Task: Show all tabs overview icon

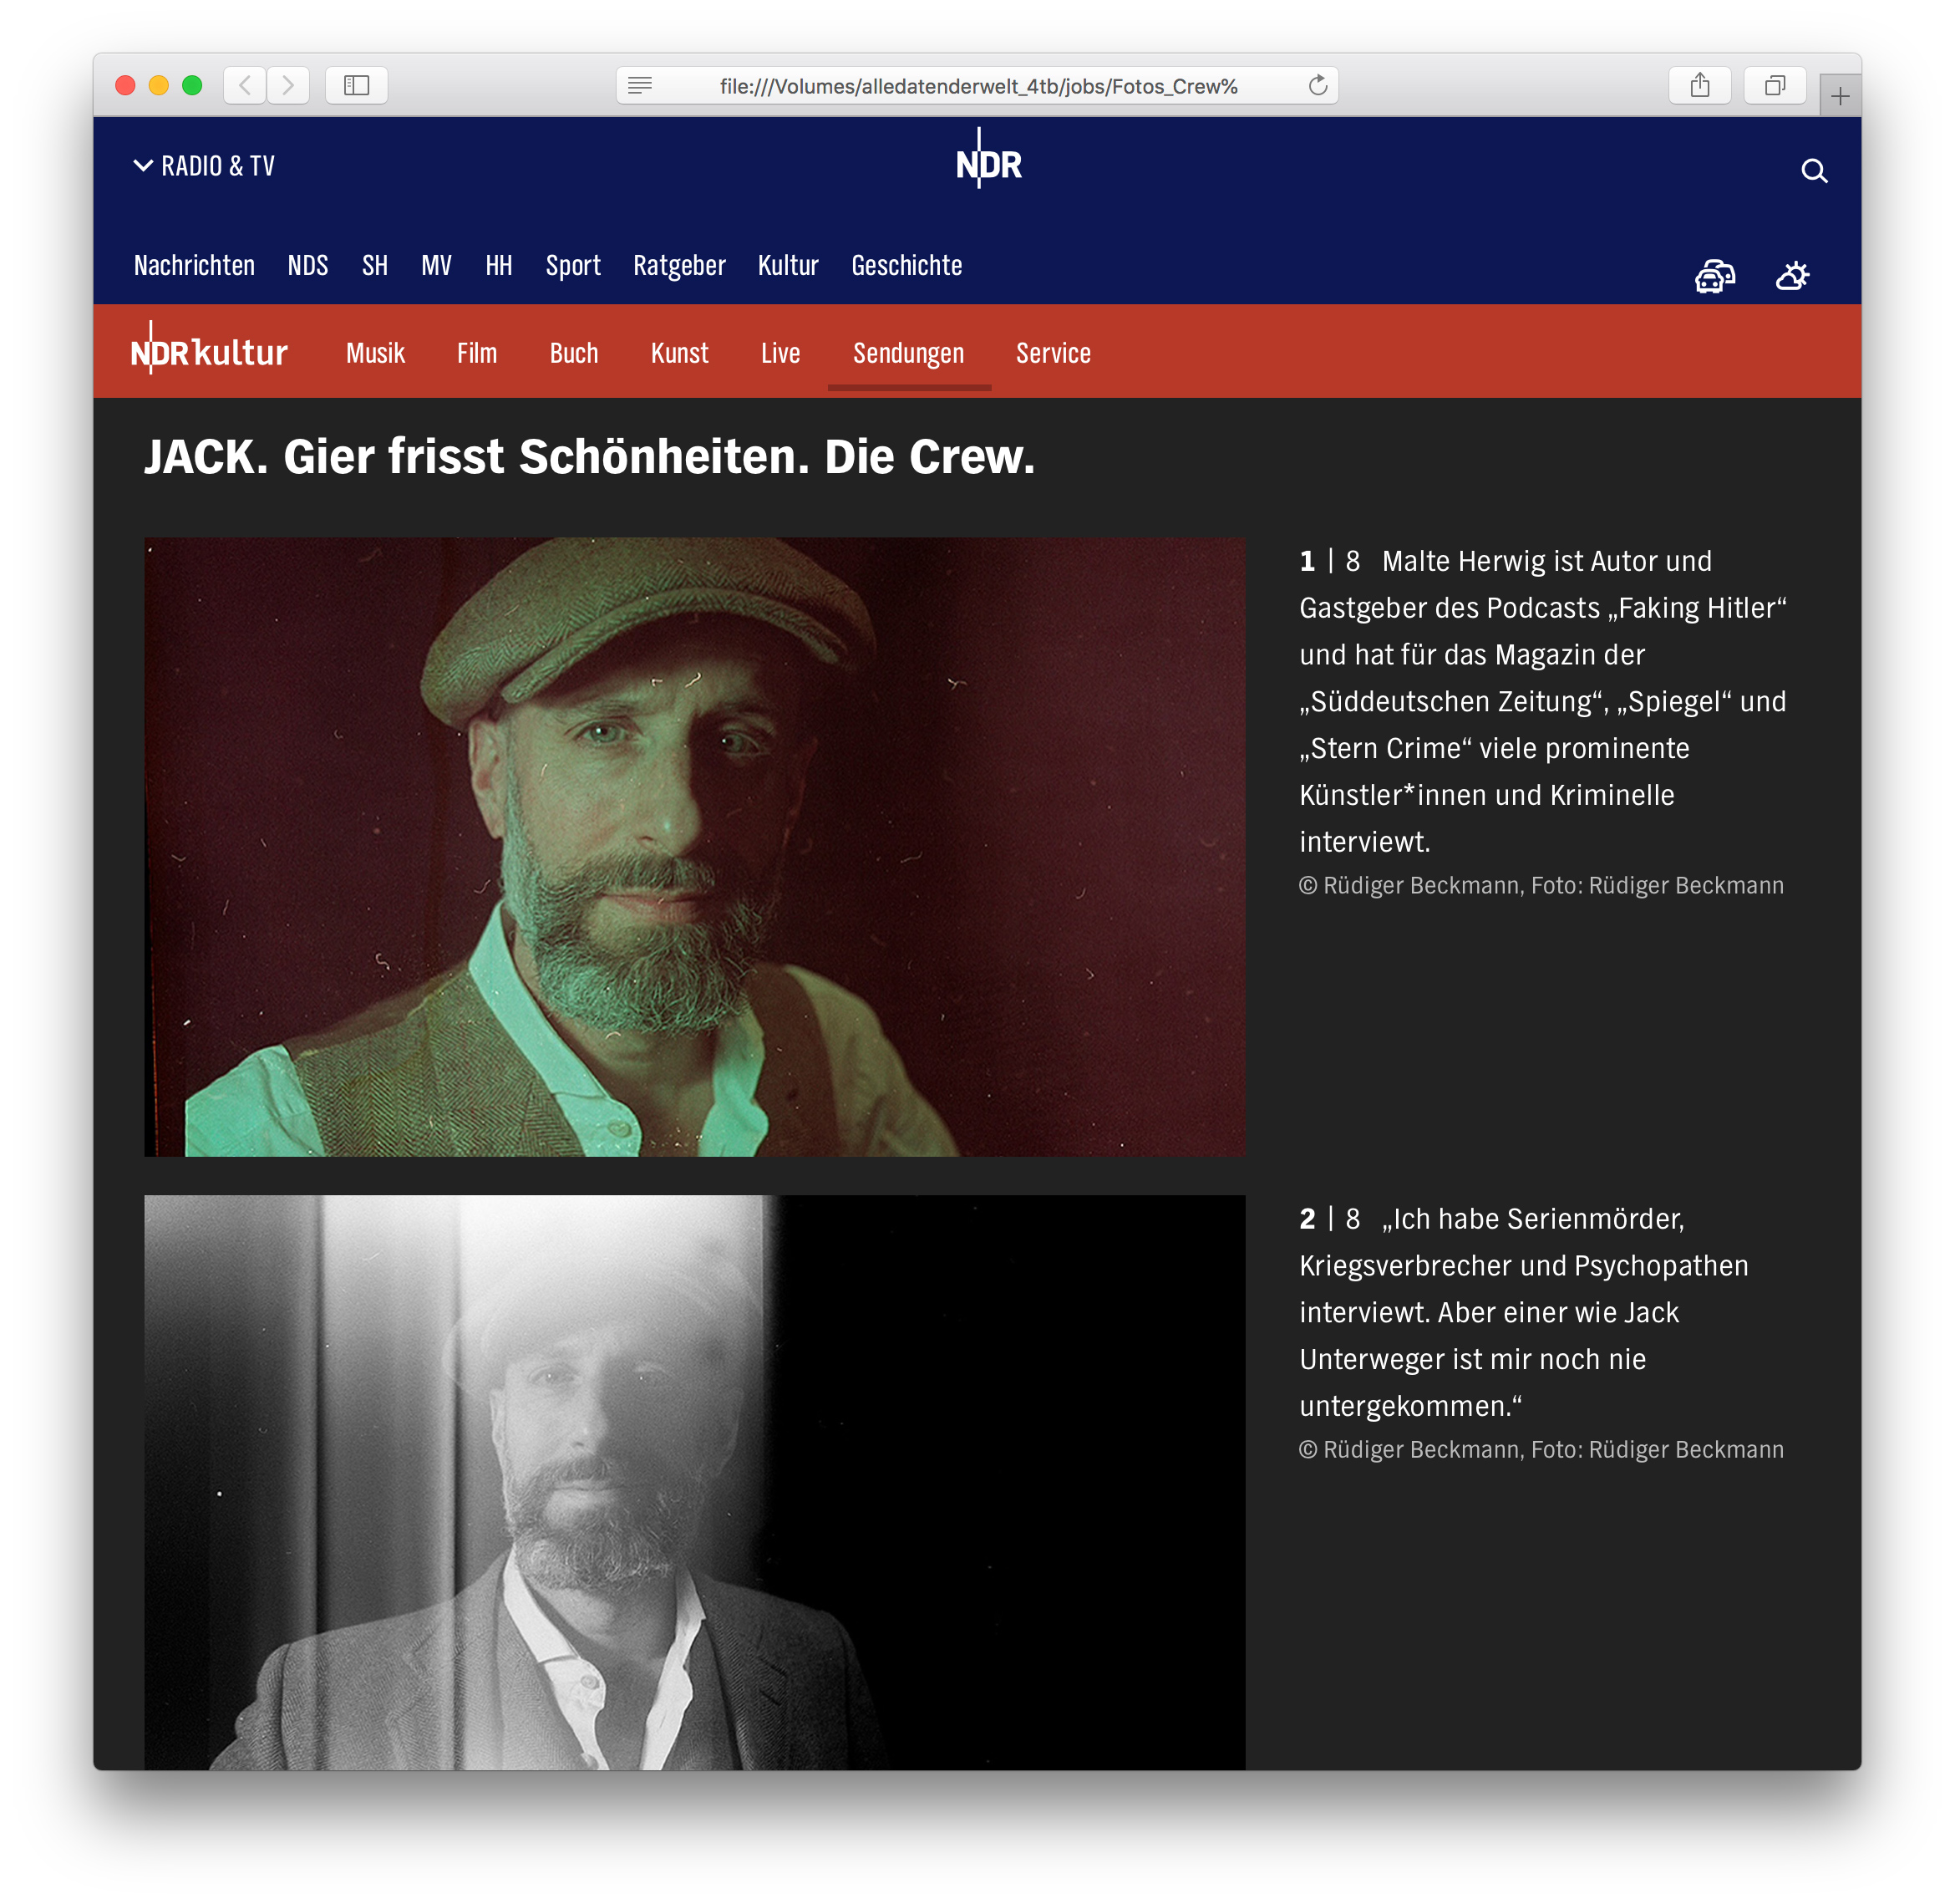Action: (1774, 85)
